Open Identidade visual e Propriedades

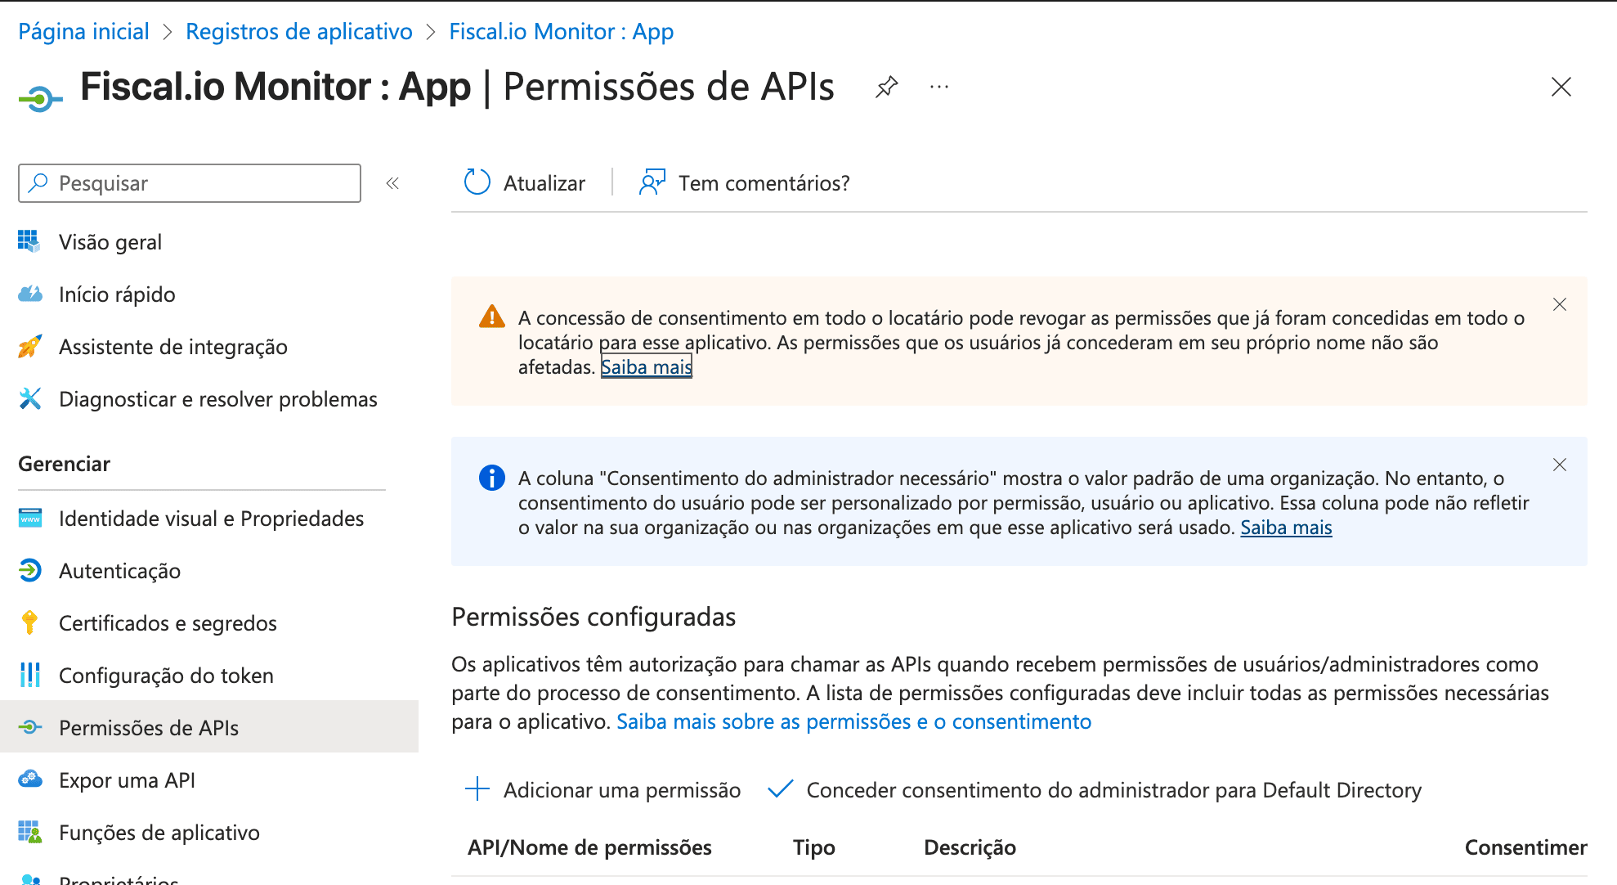(x=212, y=519)
